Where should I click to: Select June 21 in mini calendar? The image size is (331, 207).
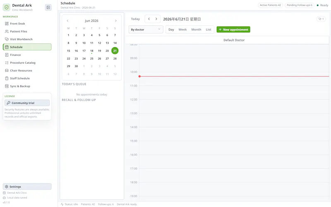pos(115,51)
